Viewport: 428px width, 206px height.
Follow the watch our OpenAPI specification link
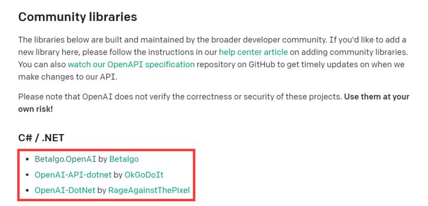click(131, 65)
